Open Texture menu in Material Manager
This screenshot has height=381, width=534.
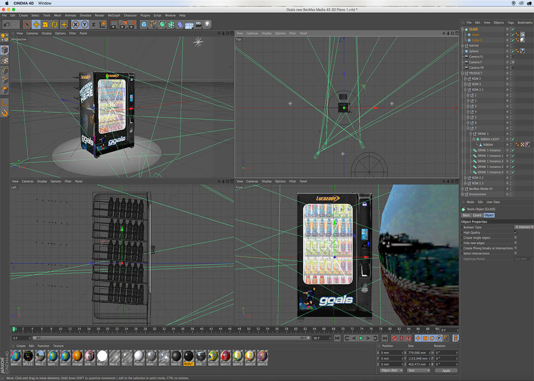coord(58,346)
